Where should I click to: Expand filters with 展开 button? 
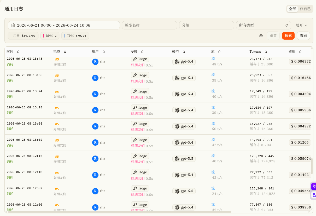(x=301, y=25)
